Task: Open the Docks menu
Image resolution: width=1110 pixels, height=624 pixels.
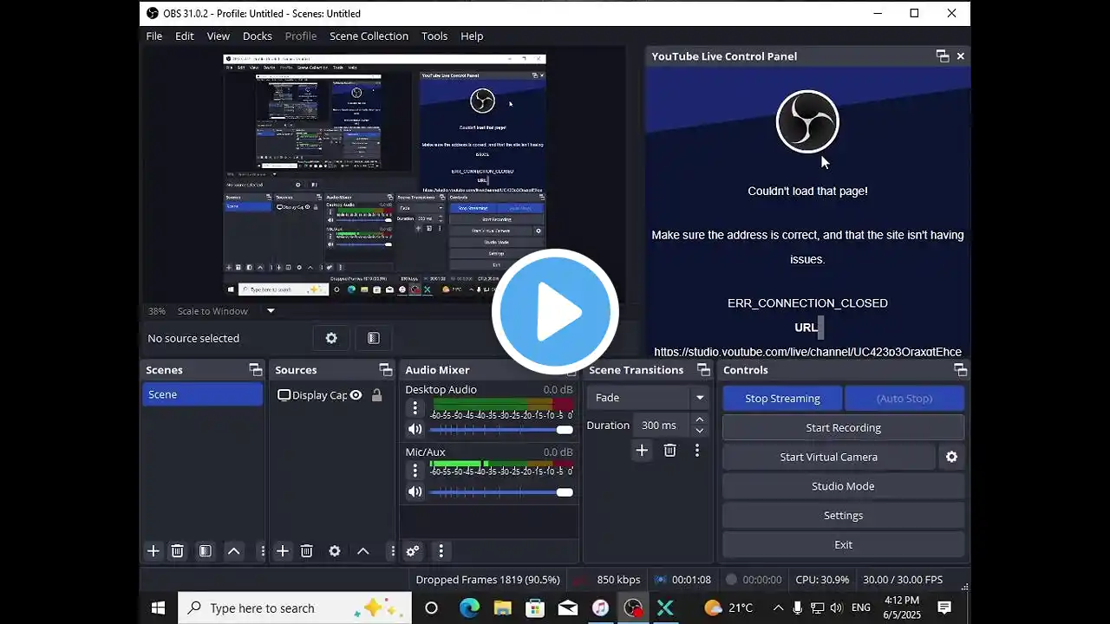Action: pos(258,36)
